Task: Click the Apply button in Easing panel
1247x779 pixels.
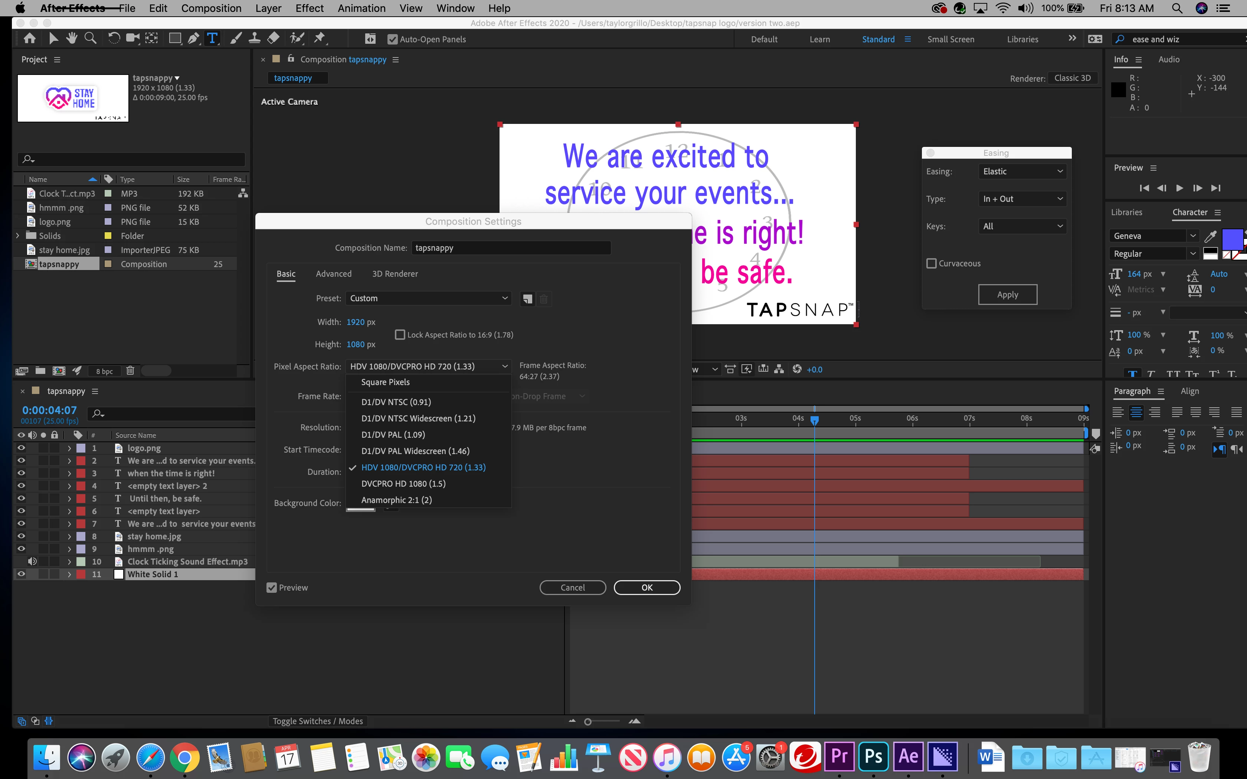Action: (1007, 295)
